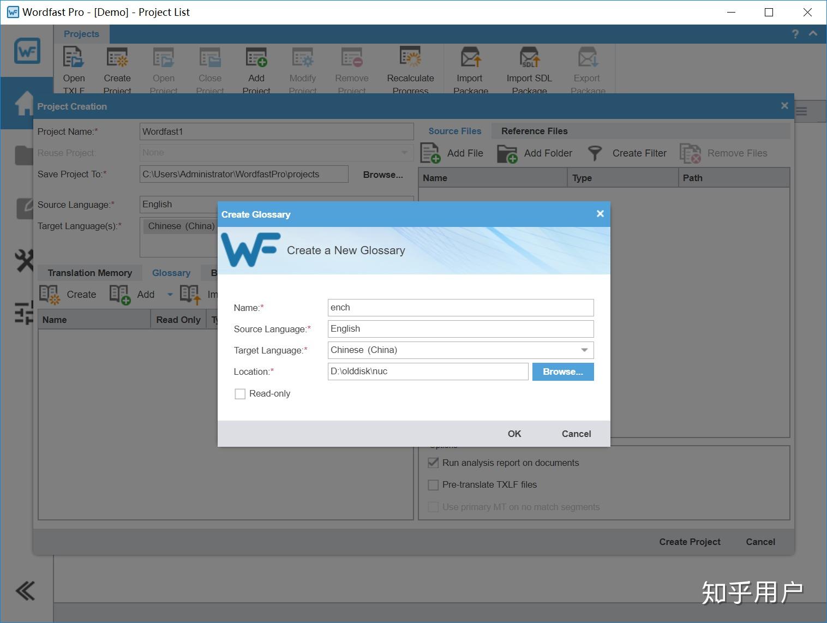Viewport: 827px width, 623px height.
Task: Toggle Run analysis report on documents
Action: (x=434, y=463)
